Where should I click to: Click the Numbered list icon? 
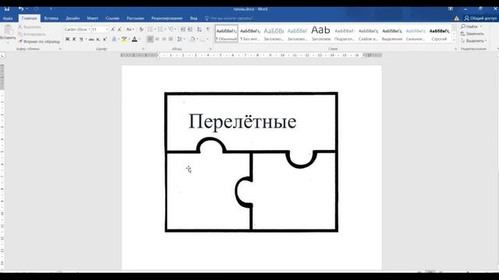click(x=161, y=30)
